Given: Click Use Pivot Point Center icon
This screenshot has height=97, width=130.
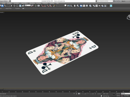Looking at the screenshot, I should point(32,6).
